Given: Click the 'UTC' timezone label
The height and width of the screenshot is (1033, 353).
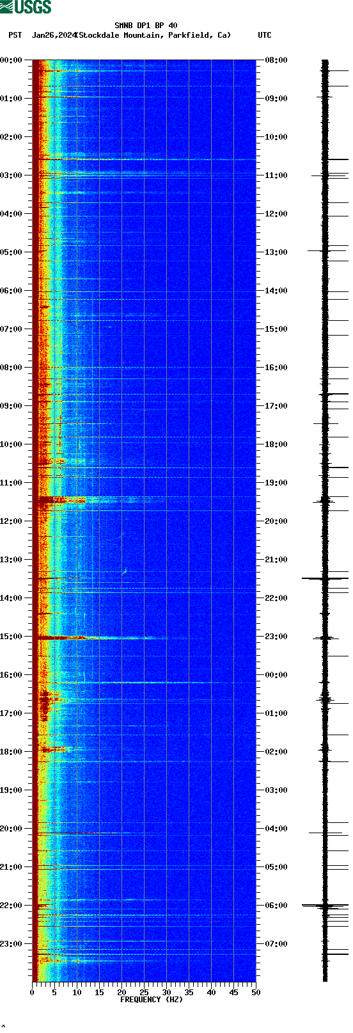Looking at the screenshot, I should 265,35.
